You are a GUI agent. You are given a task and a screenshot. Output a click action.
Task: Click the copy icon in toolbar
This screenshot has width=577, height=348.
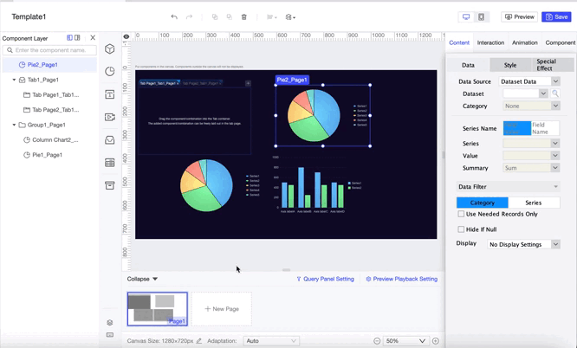click(215, 17)
